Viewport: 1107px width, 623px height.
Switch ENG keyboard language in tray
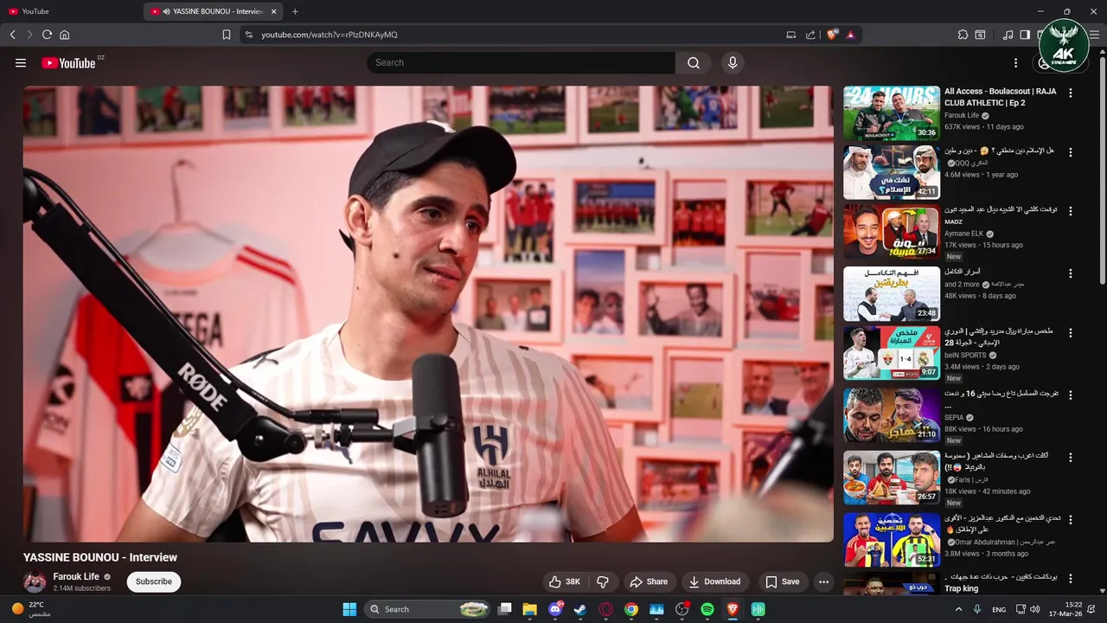coord(999,609)
